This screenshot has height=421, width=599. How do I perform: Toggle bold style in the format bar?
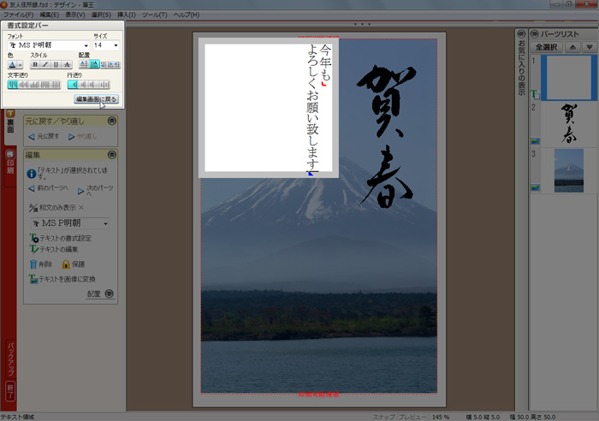(35, 64)
